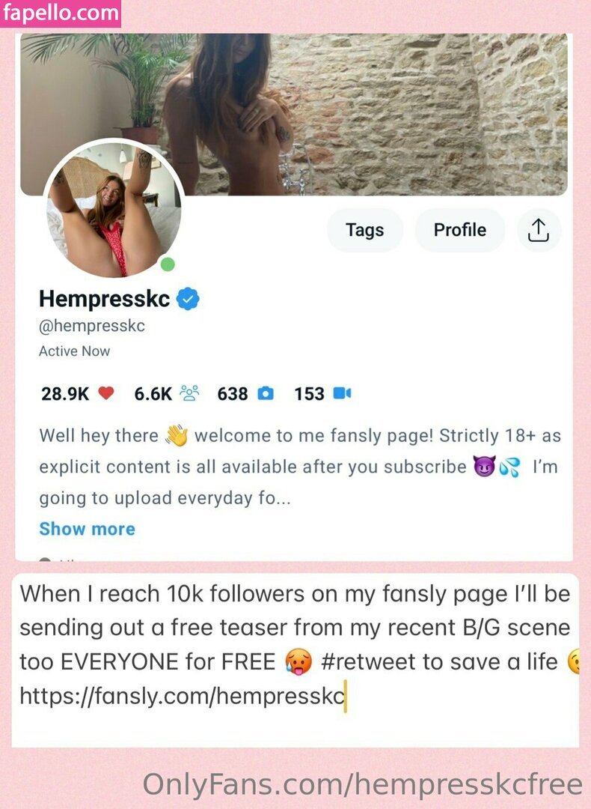The image size is (591, 809).
Task: Expand bio with Show more
Action: click(87, 529)
